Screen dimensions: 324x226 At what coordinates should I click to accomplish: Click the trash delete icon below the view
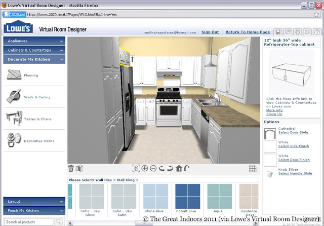point(71,168)
